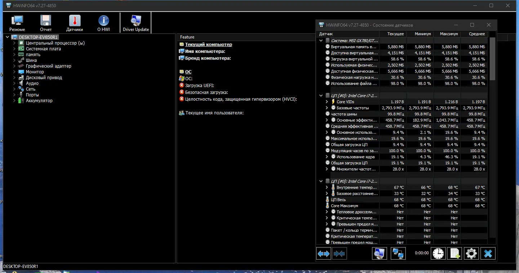Click the Максимум column header

pyautogui.click(x=447, y=34)
